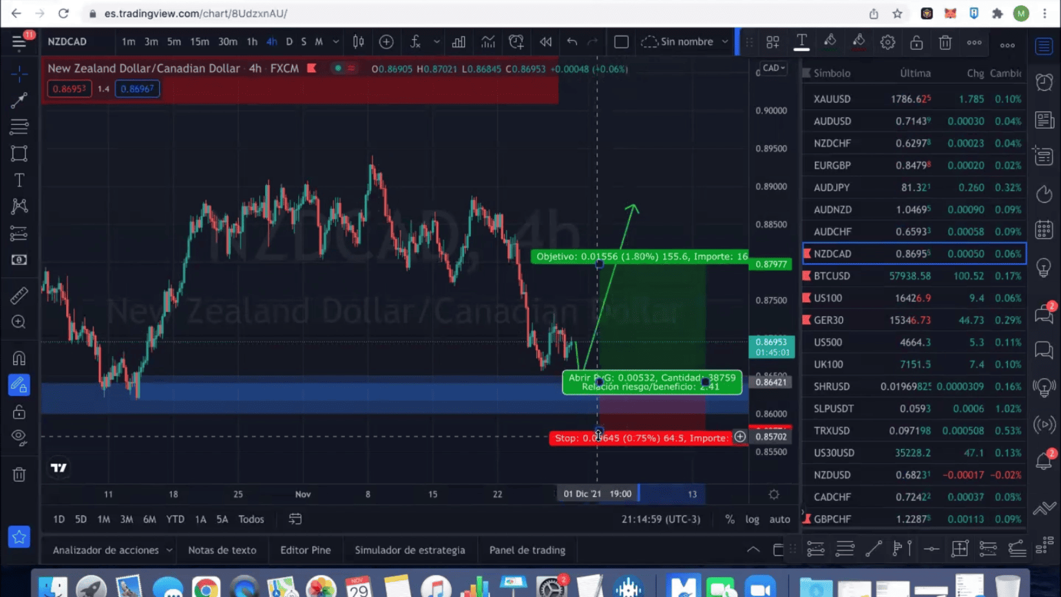
Task: Expand the bottom panel with chevron up
Action: pos(753,549)
